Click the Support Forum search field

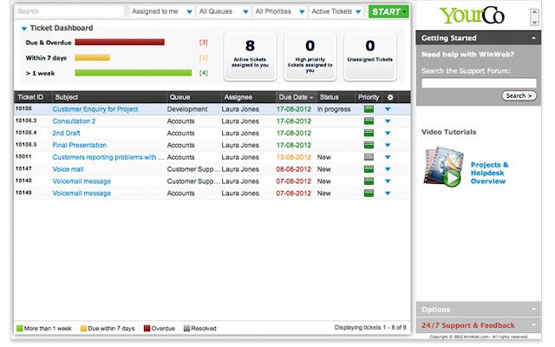click(478, 83)
